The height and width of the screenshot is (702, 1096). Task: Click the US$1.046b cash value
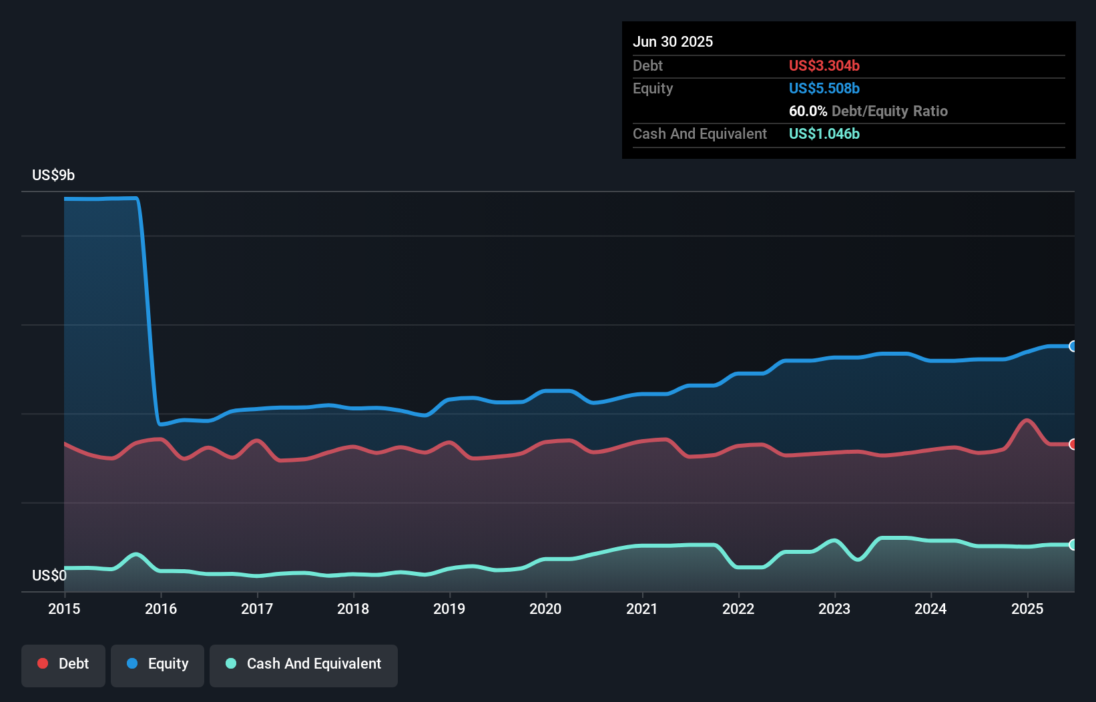(x=824, y=134)
